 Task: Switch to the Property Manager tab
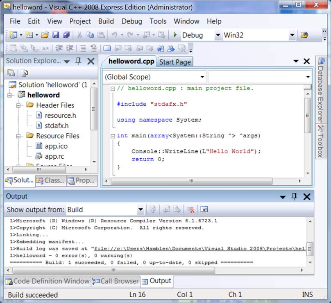tap(82, 180)
